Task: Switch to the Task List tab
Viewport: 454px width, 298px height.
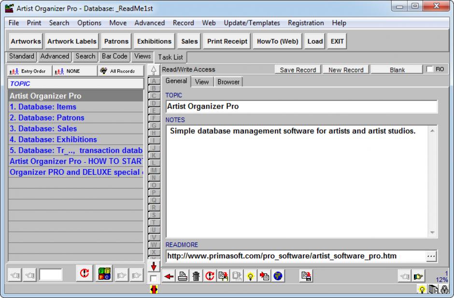Action: click(170, 57)
